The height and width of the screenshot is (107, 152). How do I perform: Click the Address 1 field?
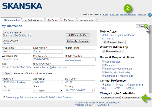[16, 82]
